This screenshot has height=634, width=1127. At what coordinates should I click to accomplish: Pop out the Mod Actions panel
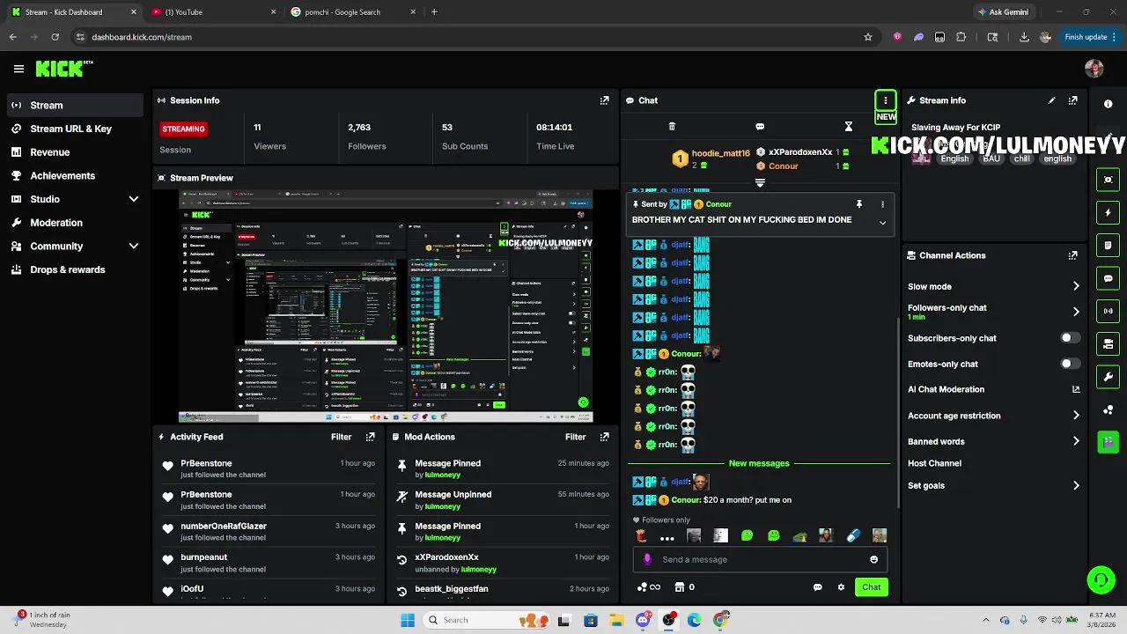coord(604,437)
